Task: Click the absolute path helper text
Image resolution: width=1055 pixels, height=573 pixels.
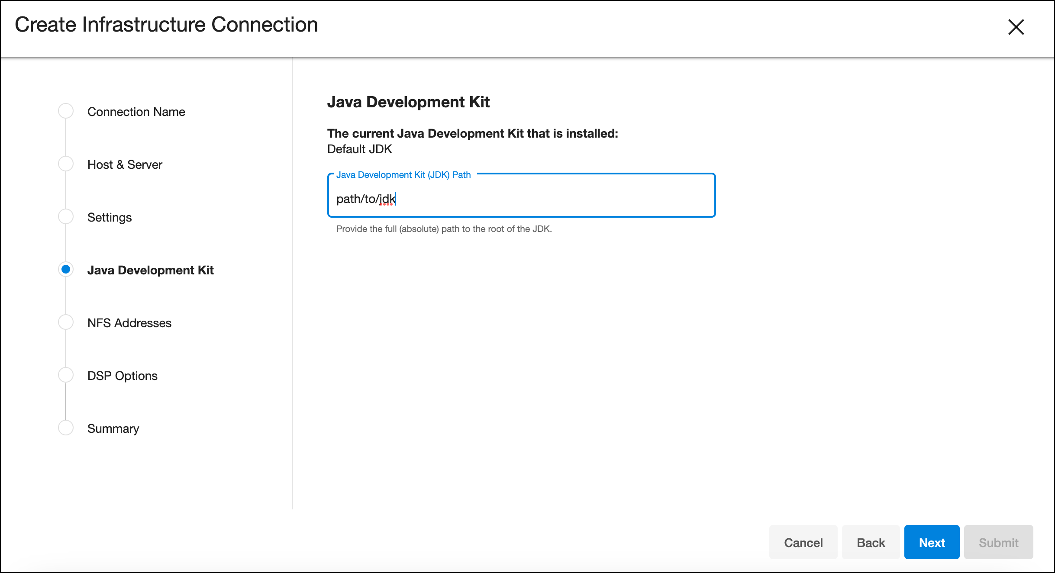Action: 444,229
